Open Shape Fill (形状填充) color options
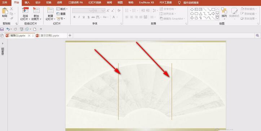This screenshot has width=261, height=131. click(249, 9)
